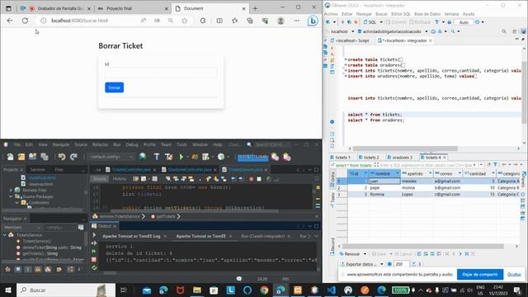This screenshot has width=528, height=297.
Task: Click the NetBeans browser globe icon
Action: [x=143, y=157]
